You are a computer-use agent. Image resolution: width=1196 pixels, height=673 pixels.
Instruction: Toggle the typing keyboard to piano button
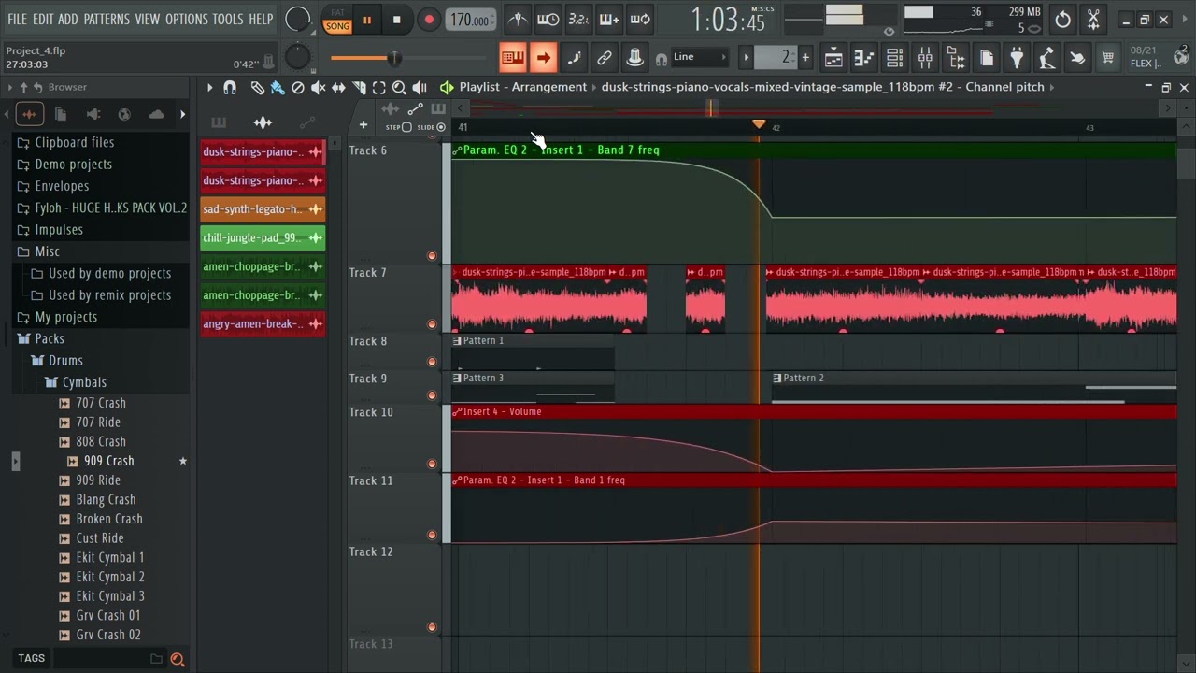[x=512, y=58]
